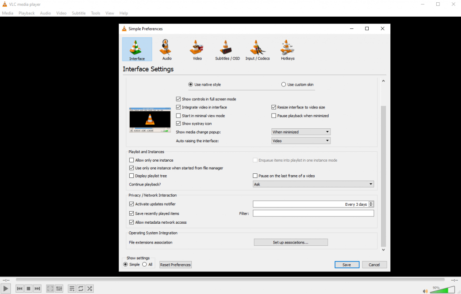
Task: Open the Subtitle menu
Action: pyautogui.click(x=78, y=13)
